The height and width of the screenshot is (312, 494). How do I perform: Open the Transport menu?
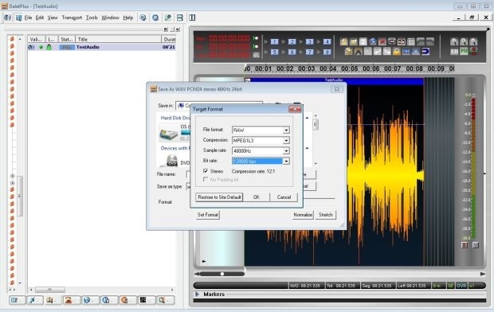72,18
